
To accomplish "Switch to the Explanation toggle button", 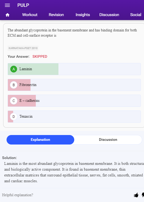I will pos(40,140).
